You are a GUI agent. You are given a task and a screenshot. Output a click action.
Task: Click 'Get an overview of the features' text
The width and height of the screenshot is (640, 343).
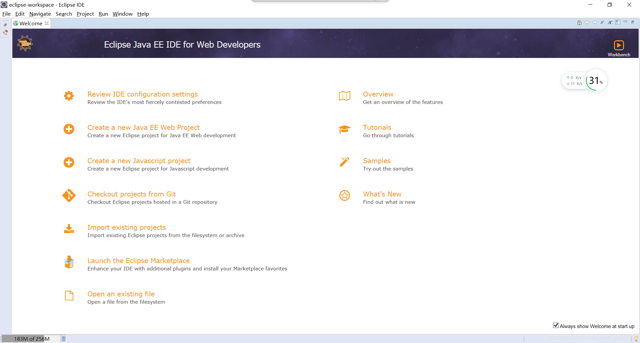click(403, 102)
